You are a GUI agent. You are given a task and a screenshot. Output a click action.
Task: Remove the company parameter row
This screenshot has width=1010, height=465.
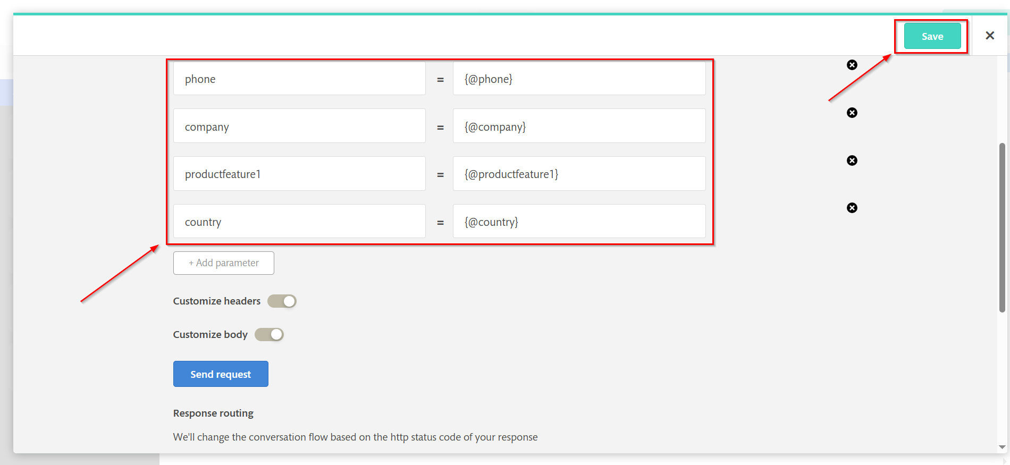point(852,113)
